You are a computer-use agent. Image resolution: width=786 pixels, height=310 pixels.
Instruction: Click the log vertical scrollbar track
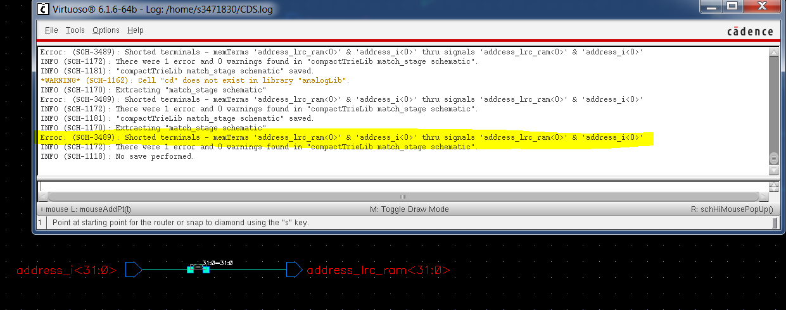pyautogui.click(x=773, y=101)
